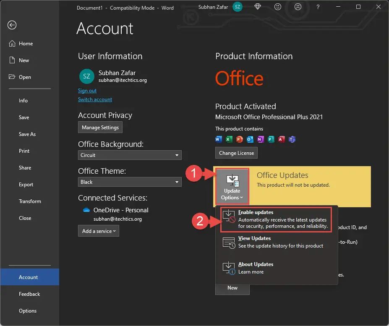
Task: Click the question mark help icon
Action: point(318,7)
